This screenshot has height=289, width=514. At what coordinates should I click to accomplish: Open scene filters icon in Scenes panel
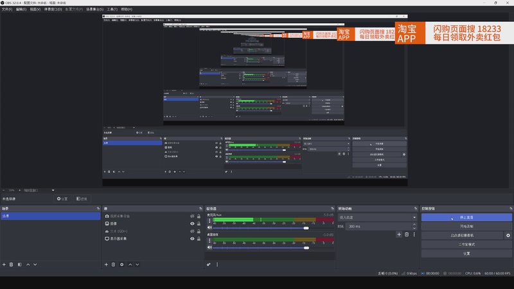(20, 265)
